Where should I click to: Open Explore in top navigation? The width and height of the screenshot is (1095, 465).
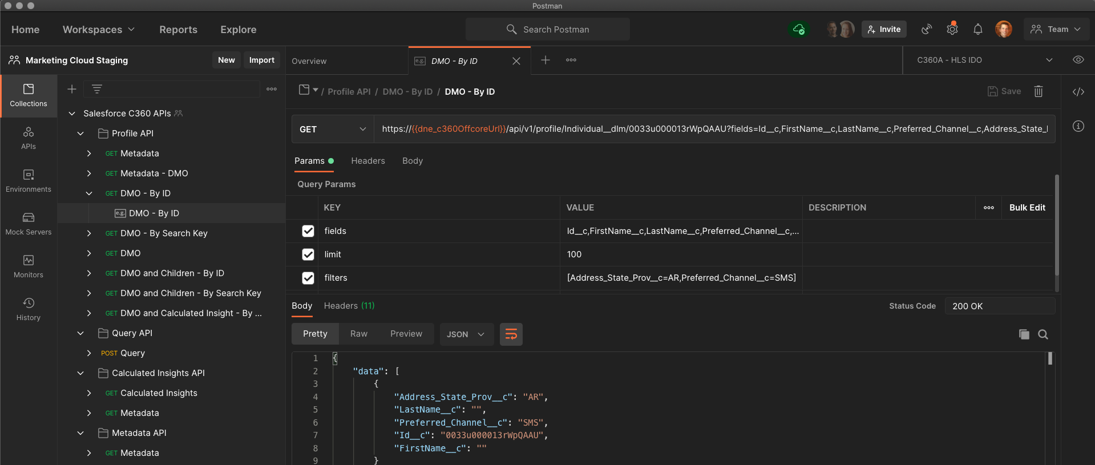[x=239, y=30]
